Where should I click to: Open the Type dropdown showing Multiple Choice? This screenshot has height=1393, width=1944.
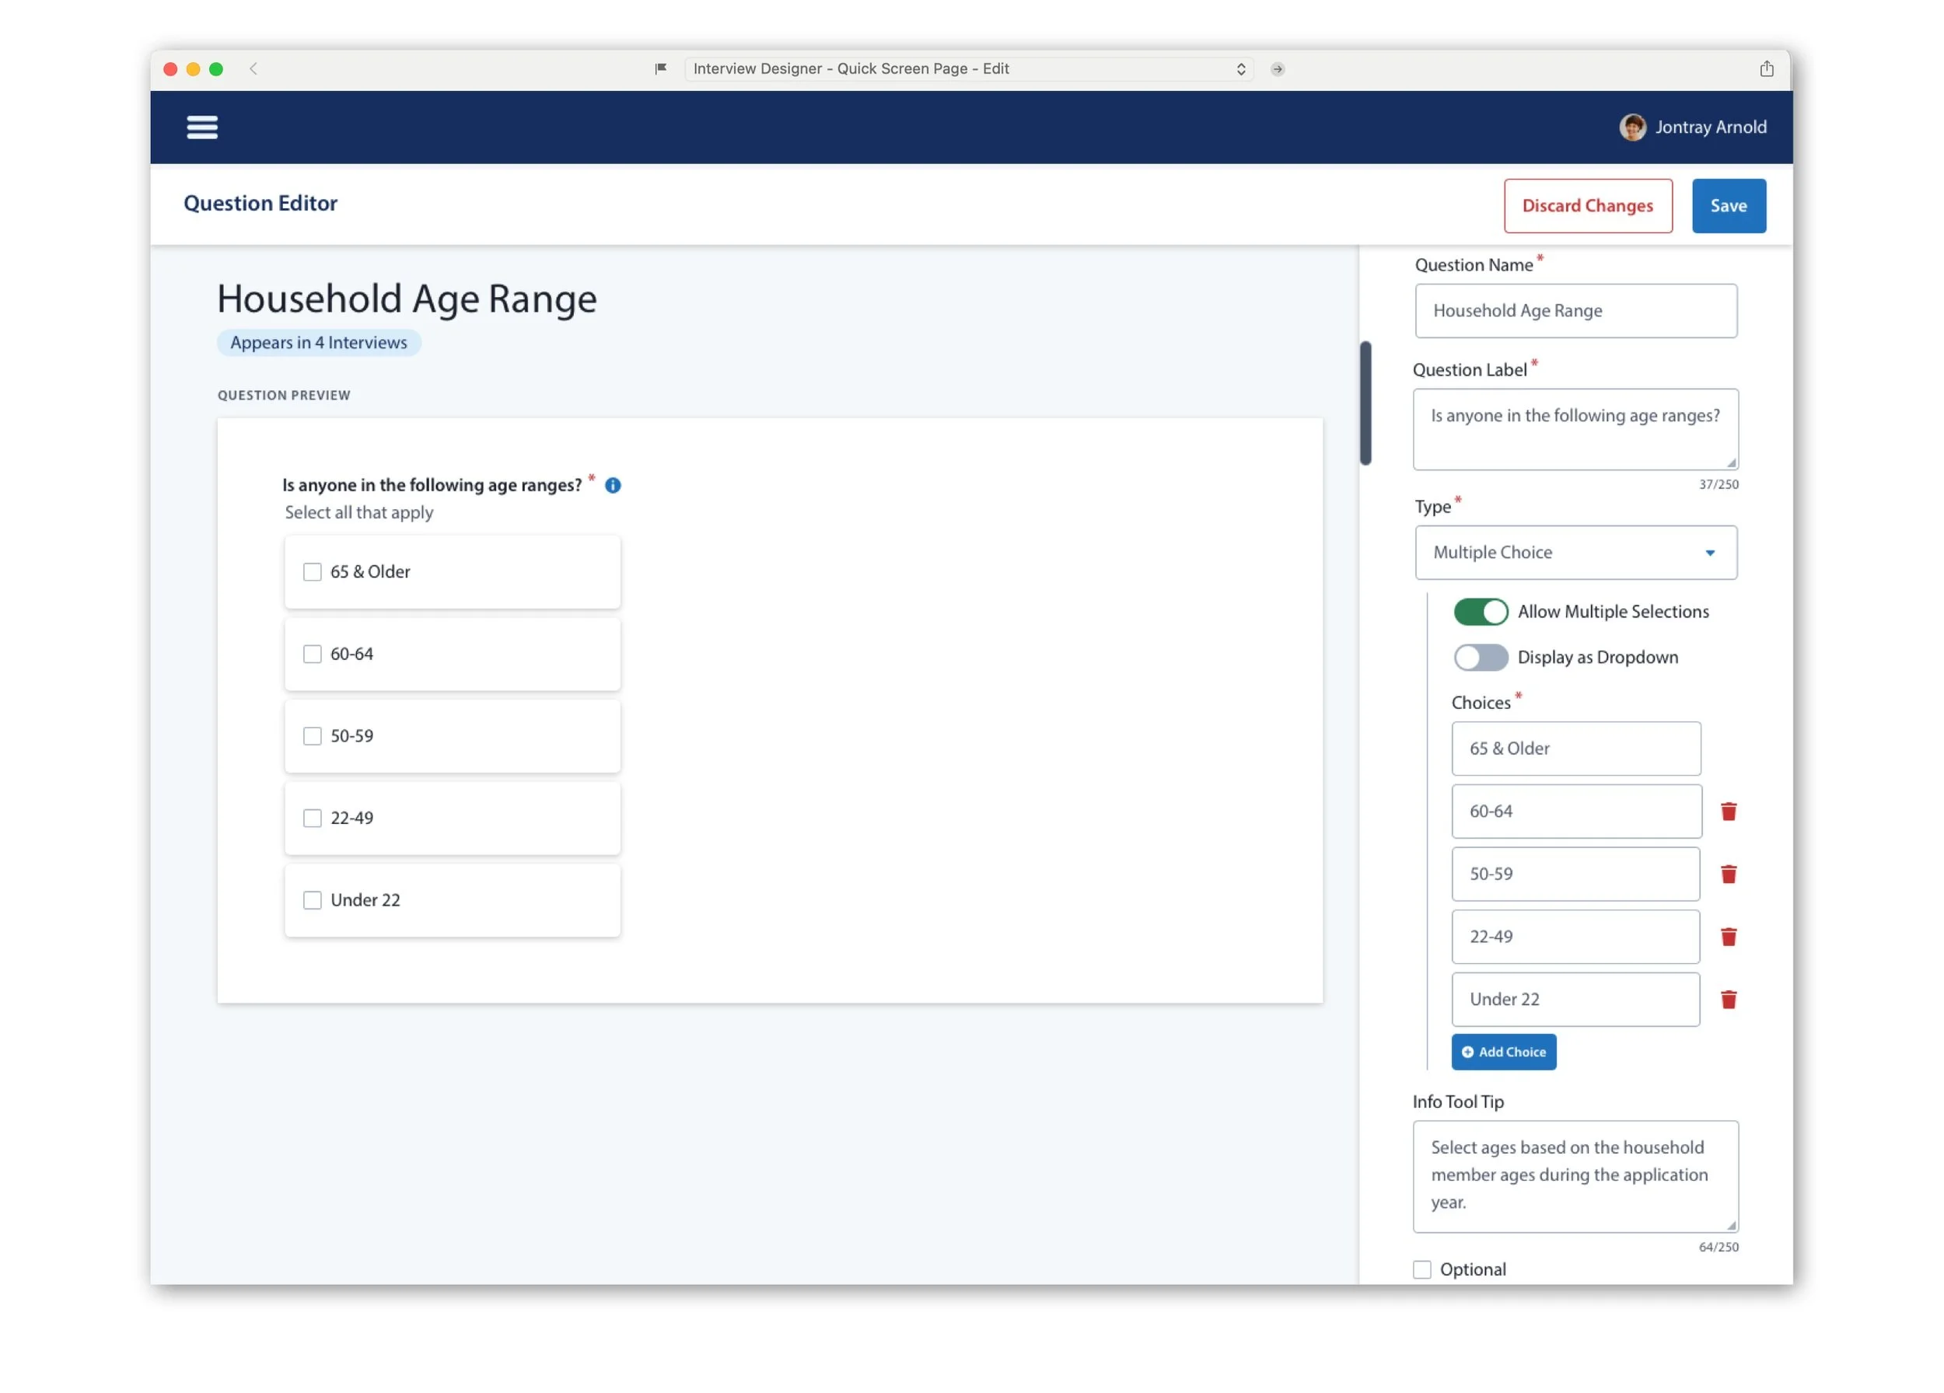click(x=1575, y=552)
